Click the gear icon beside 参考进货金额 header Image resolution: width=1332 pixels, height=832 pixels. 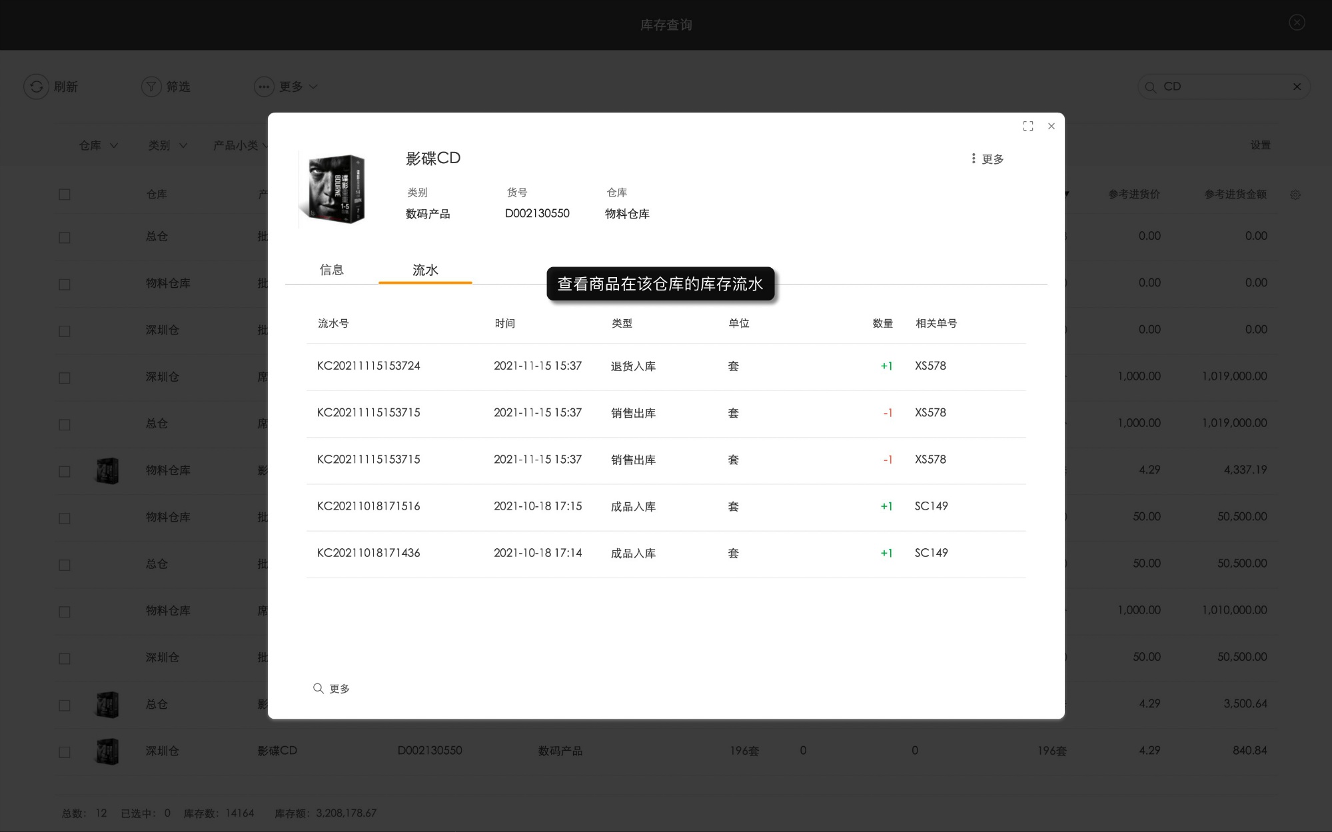click(x=1295, y=195)
